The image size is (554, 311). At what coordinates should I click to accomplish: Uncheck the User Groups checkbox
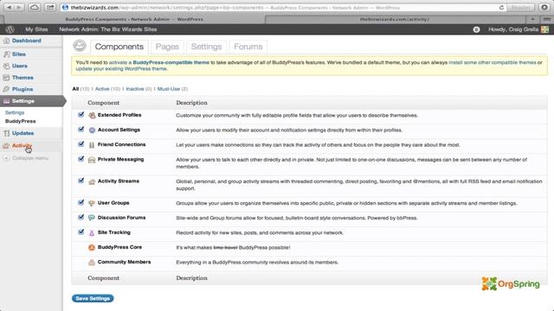coord(81,203)
